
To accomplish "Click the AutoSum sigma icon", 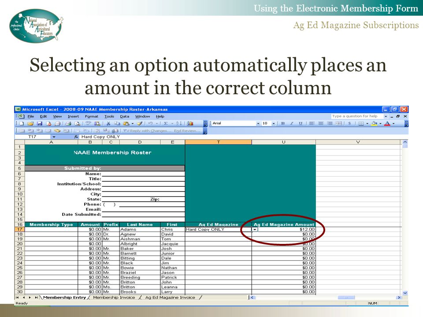I will [x=166, y=123].
